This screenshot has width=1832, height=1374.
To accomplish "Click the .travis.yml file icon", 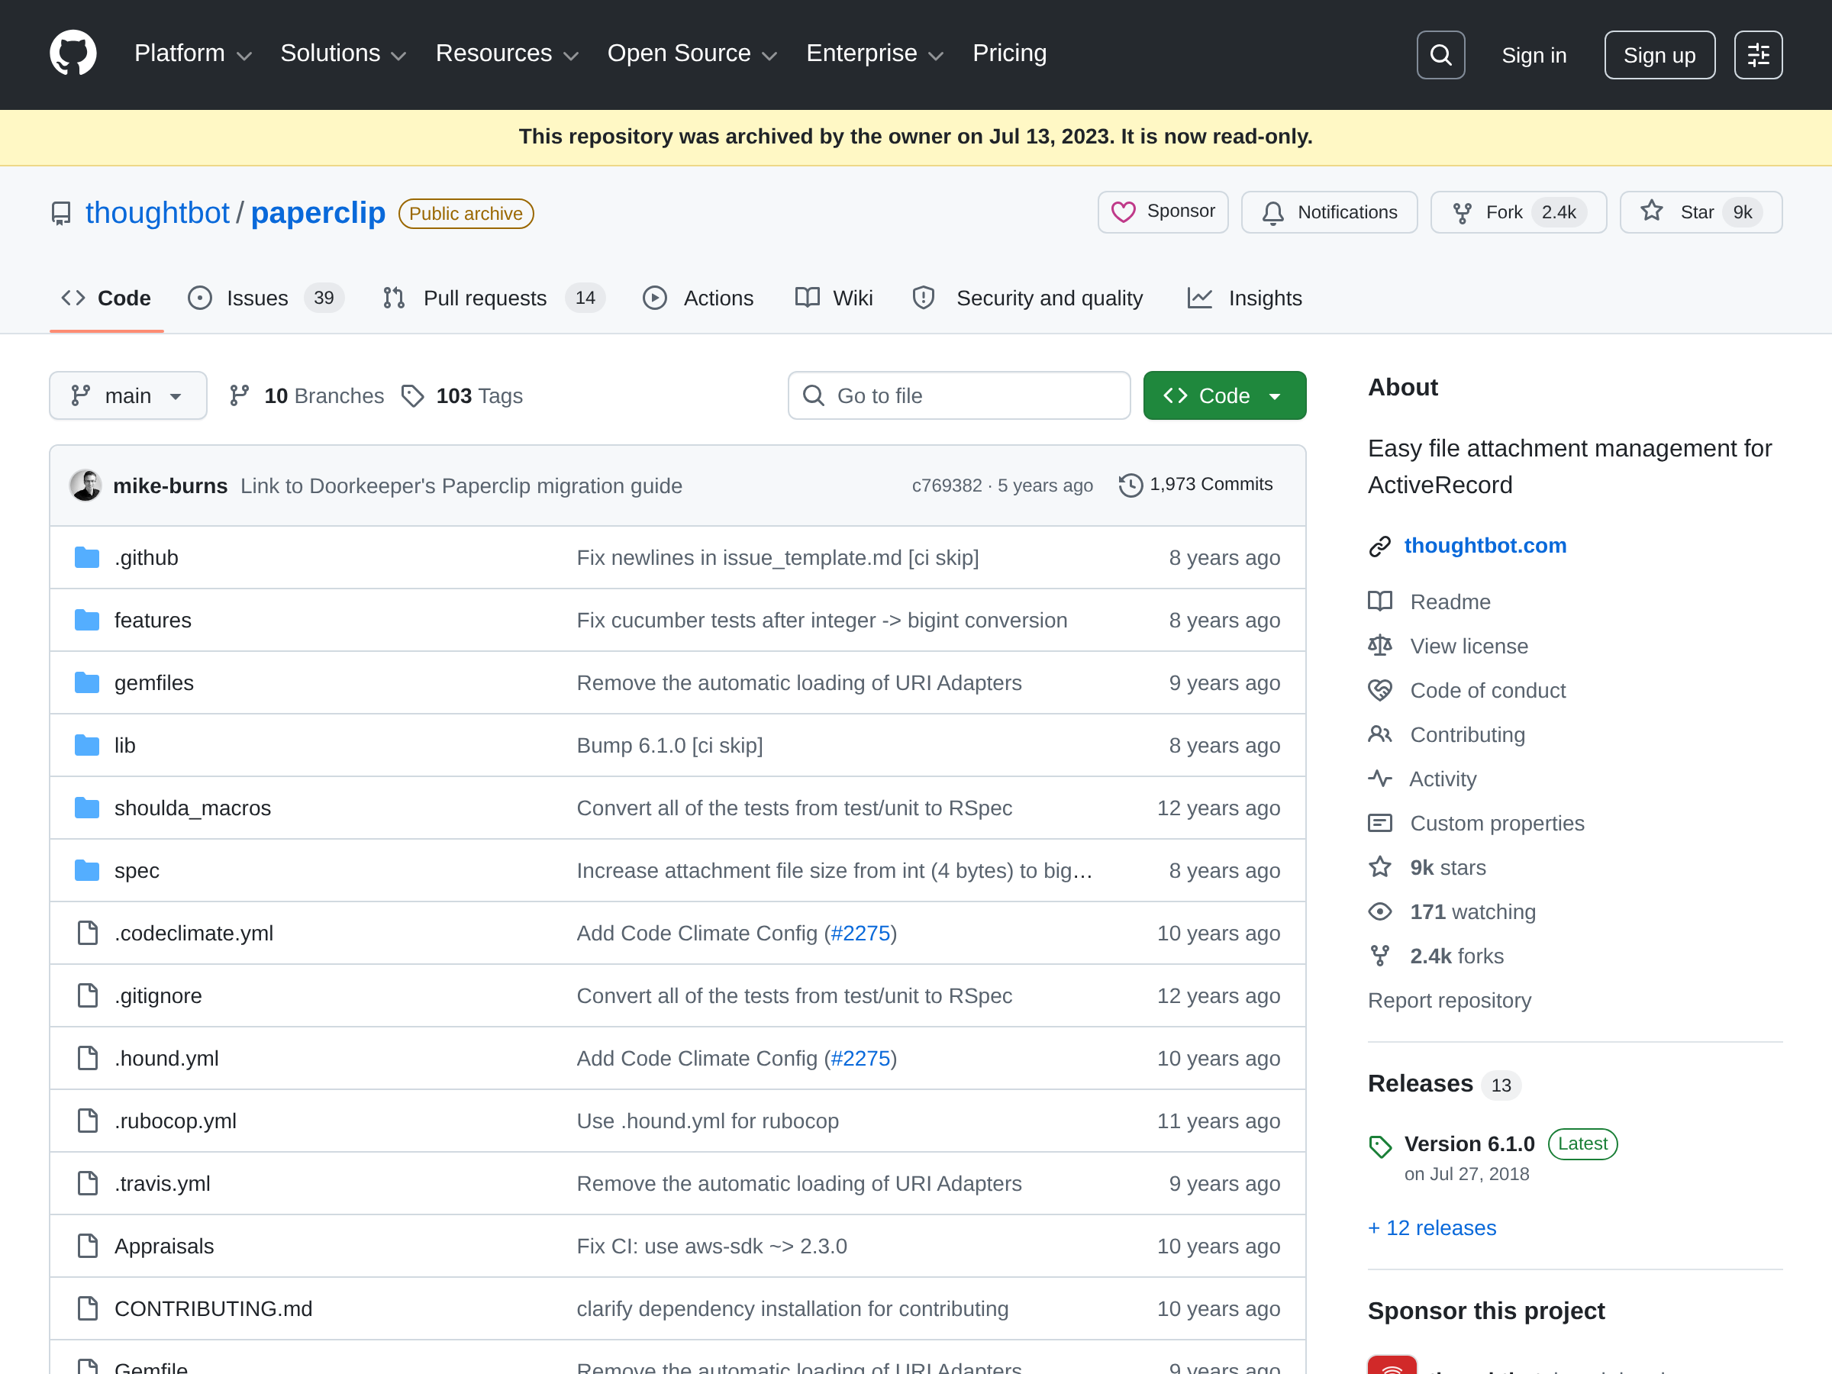I will [x=87, y=1182].
